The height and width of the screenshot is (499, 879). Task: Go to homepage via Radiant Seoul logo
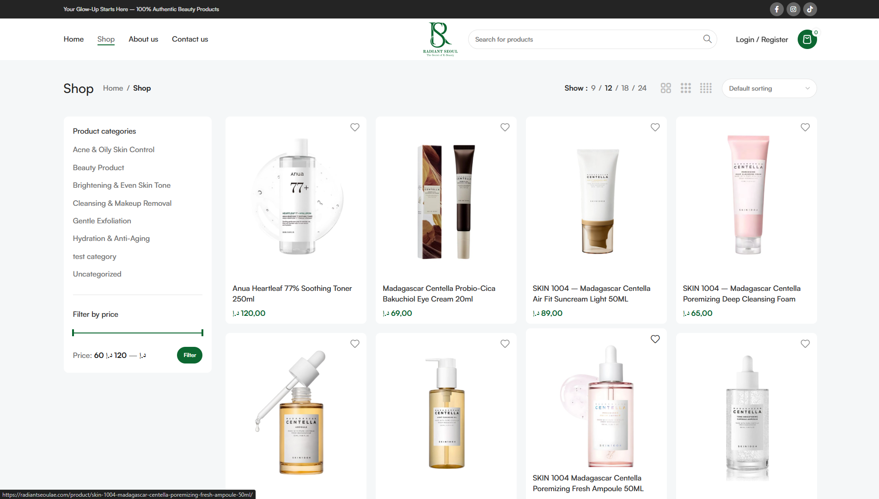click(440, 39)
